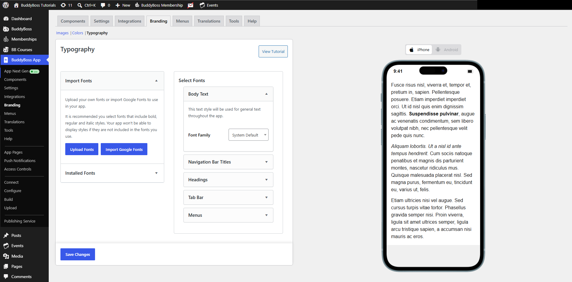Open the Tools tab
The height and width of the screenshot is (282, 572).
pyautogui.click(x=234, y=21)
